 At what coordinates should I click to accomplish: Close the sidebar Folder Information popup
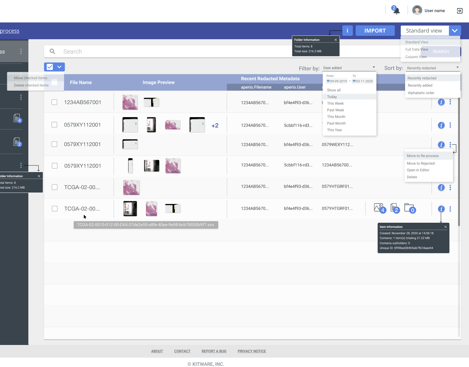pos(39,176)
